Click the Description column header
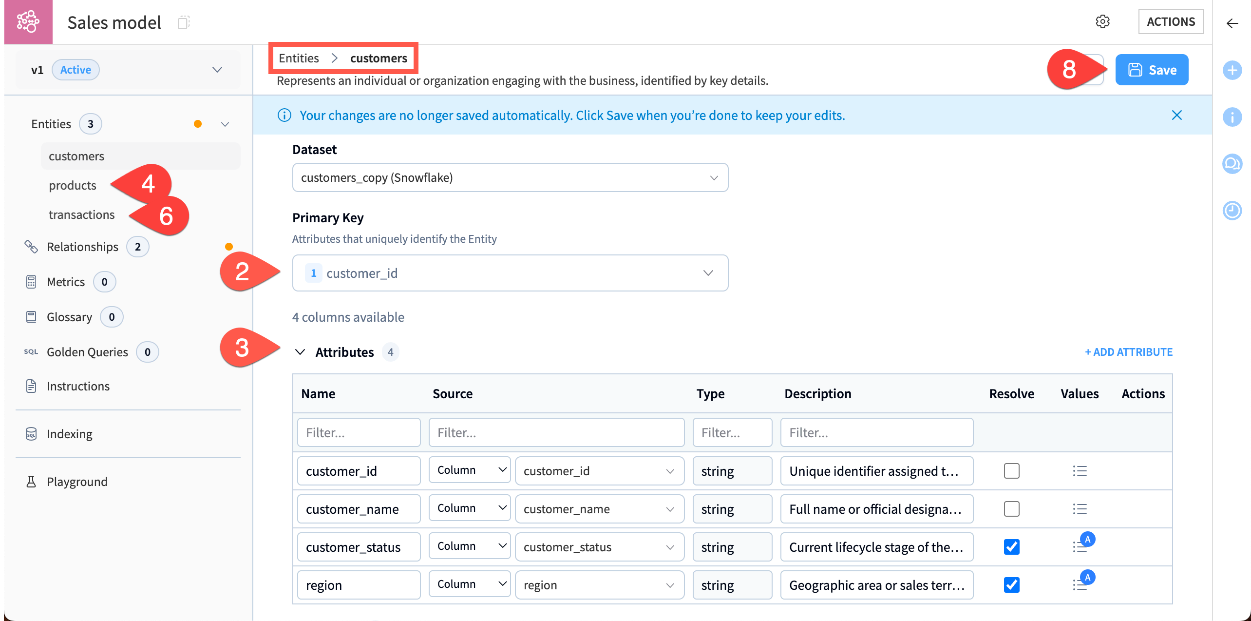Image resolution: width=1251 pixels, height=621 pixels. [817, 393]
